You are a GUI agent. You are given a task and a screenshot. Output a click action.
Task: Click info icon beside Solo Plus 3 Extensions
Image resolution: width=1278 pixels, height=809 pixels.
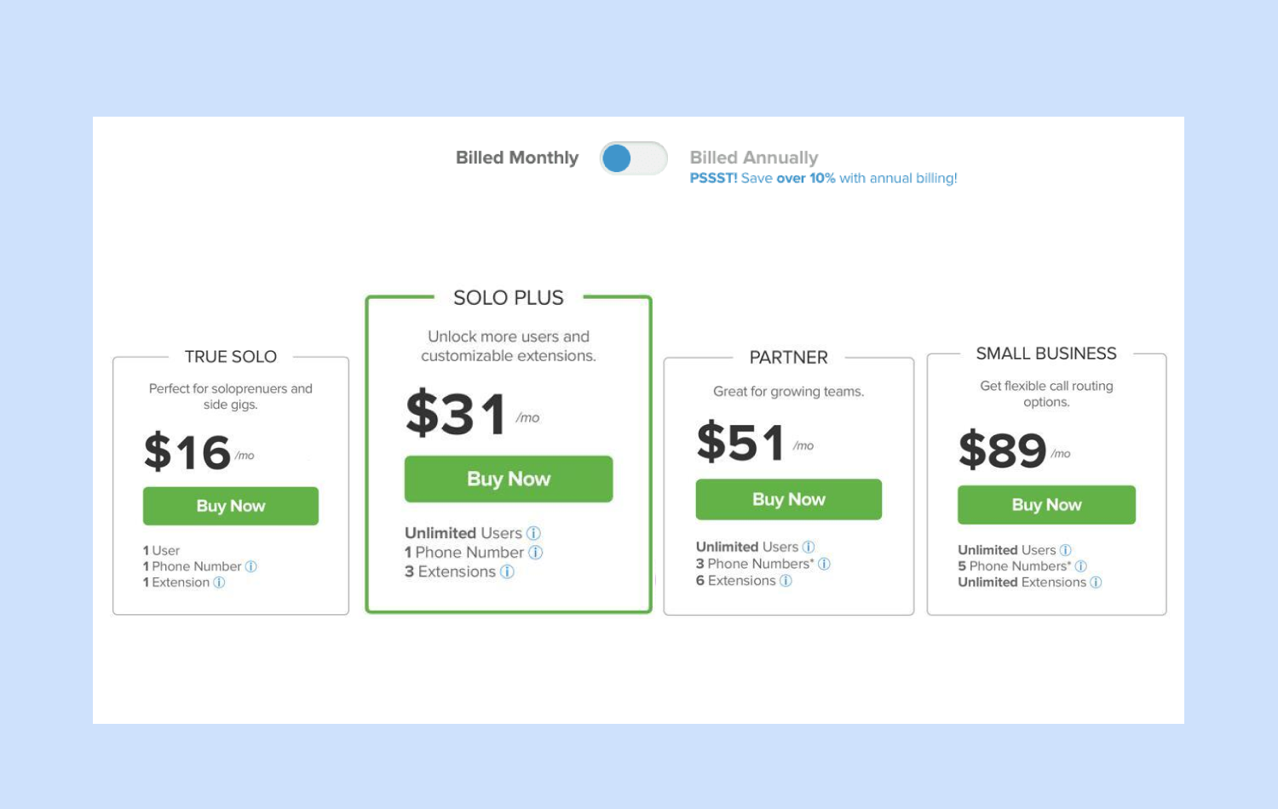point(507,571)
